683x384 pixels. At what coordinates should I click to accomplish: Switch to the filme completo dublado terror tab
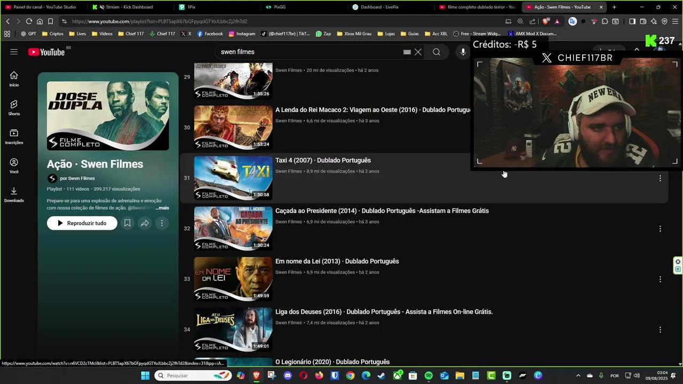click(x=477, y=7)
